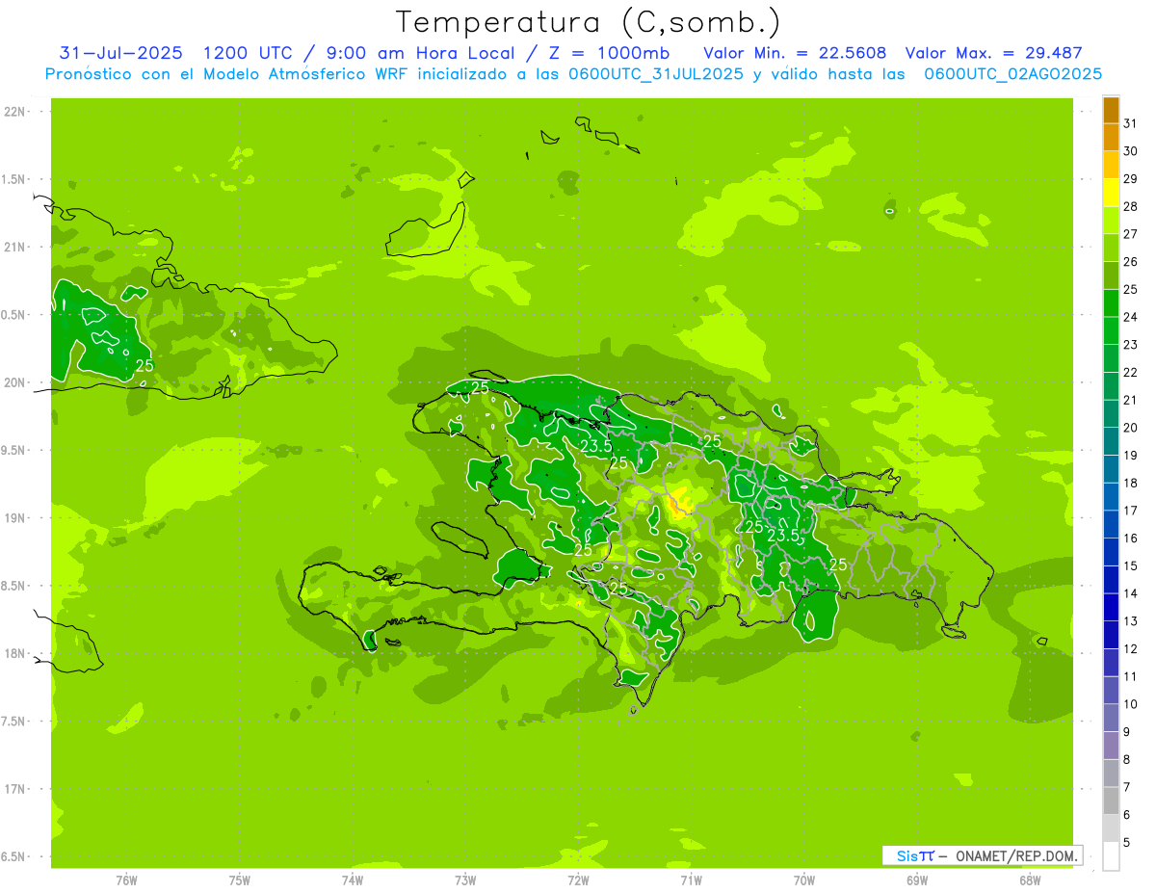Click the "Sis" logo text at bottom right

(x=907, y=855)
